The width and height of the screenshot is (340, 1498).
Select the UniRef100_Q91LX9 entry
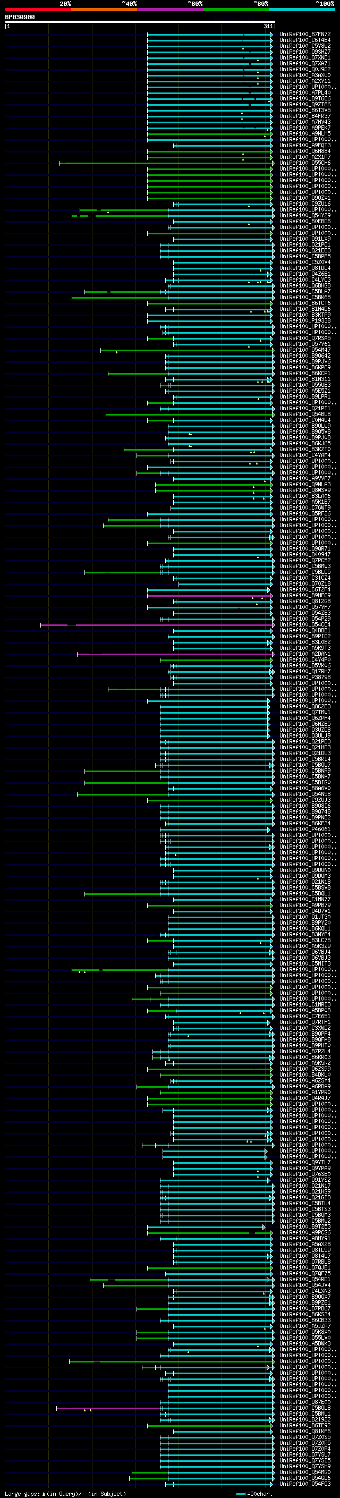pyautogui.click(x=305, y=239)
